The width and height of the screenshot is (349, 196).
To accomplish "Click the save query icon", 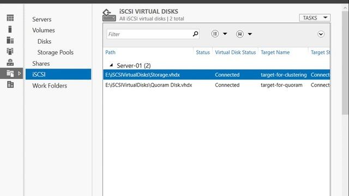I will [x=240, y=34].
